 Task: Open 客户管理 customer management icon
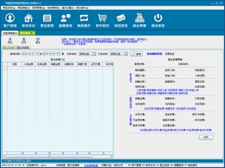coord(10,20)
